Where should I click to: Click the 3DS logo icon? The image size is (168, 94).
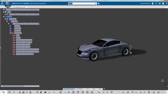click(2, 3)
